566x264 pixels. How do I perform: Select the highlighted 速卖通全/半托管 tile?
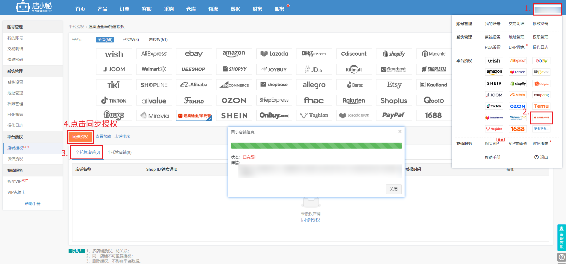194,115
